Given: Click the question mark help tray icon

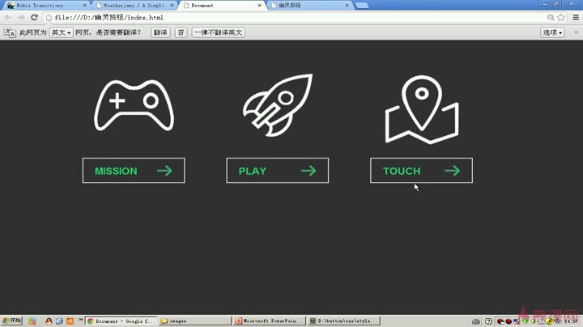Looking at the screenshot, I should tap(488, 321).
